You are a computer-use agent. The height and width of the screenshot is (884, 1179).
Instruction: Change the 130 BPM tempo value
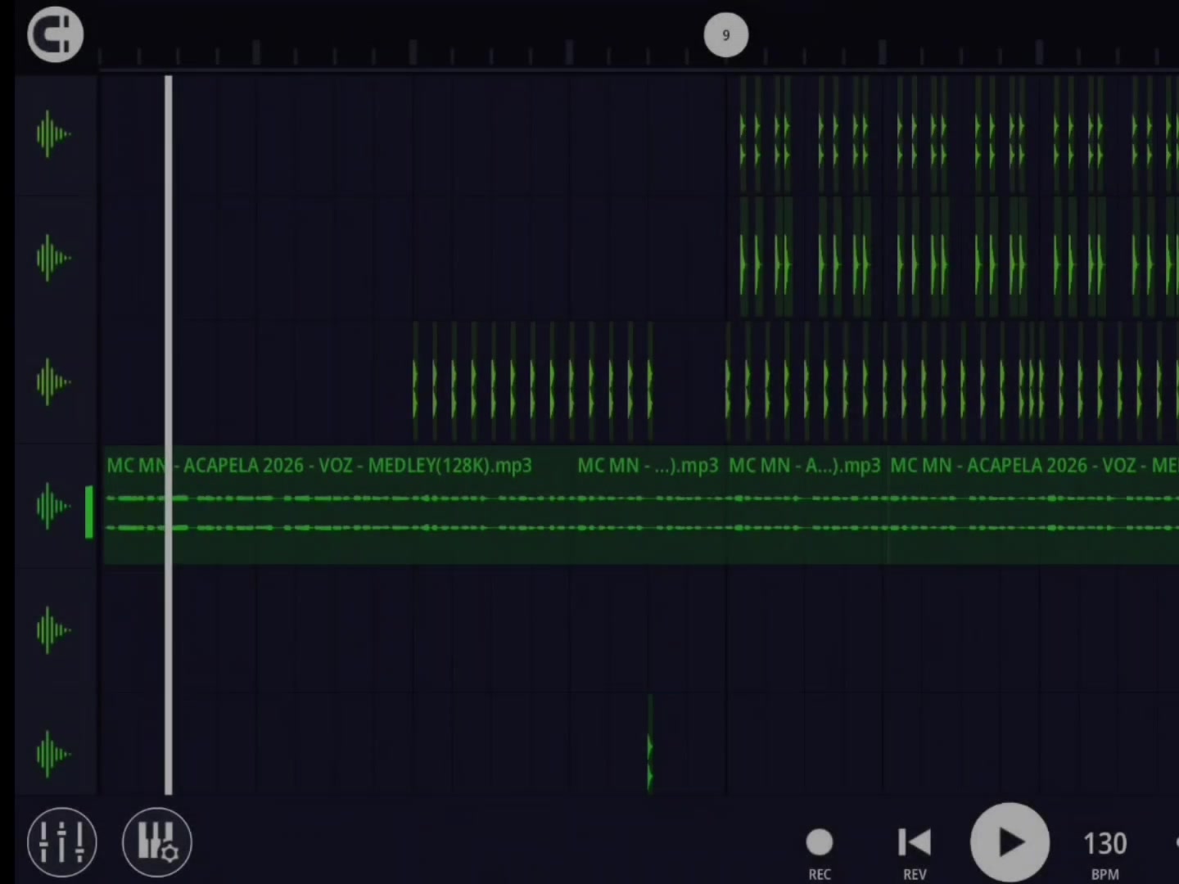click(x=1105, y=853)
